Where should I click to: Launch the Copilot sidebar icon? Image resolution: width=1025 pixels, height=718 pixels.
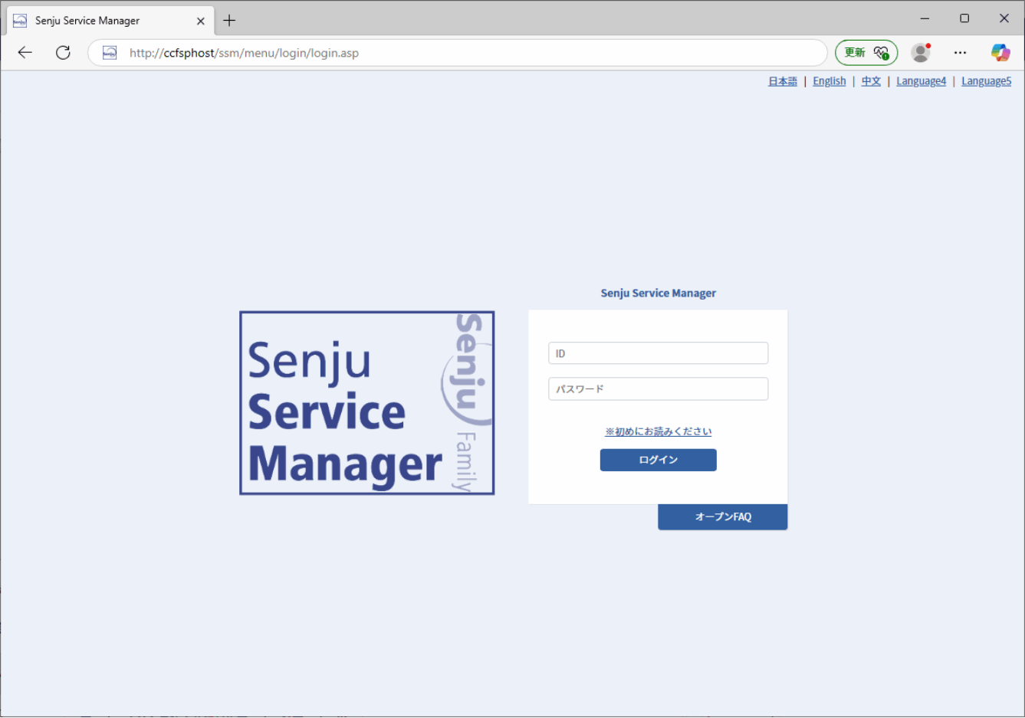tap(1000, 53)
